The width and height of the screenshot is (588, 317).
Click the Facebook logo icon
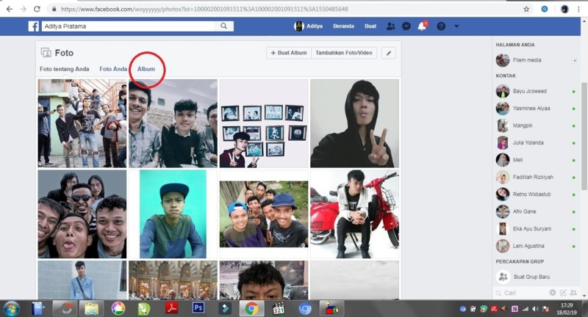[33, 26]
